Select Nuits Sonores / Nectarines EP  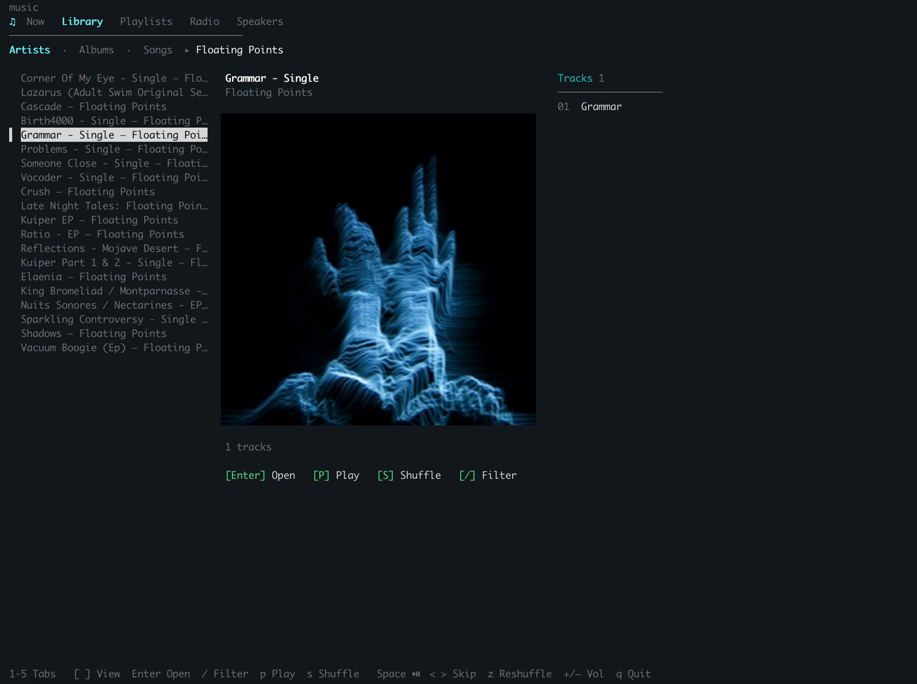click(114, 305)
